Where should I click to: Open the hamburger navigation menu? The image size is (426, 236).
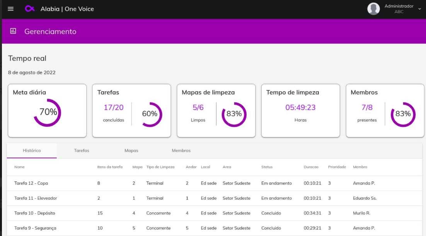coord(10,9)
